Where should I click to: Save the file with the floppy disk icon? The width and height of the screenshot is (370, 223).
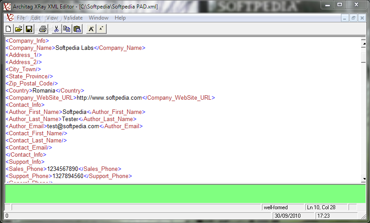[29, 29]
